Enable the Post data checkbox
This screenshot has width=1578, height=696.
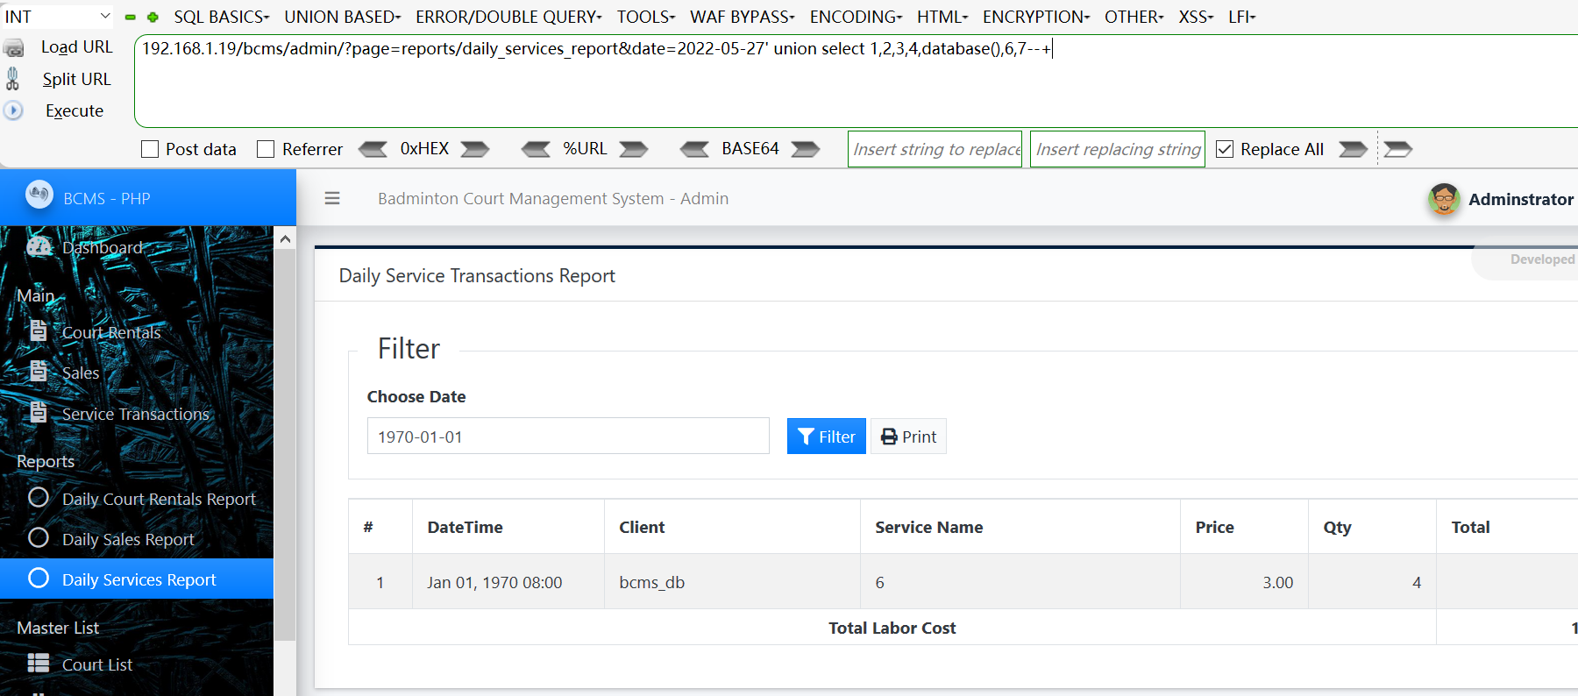click(x=150, y=149)
